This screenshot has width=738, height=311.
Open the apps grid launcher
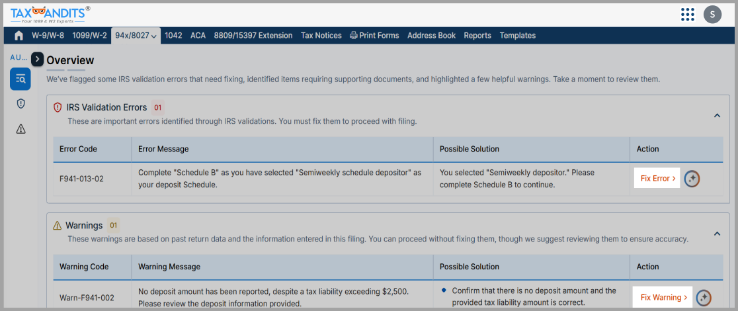click(x=687, y=14)
